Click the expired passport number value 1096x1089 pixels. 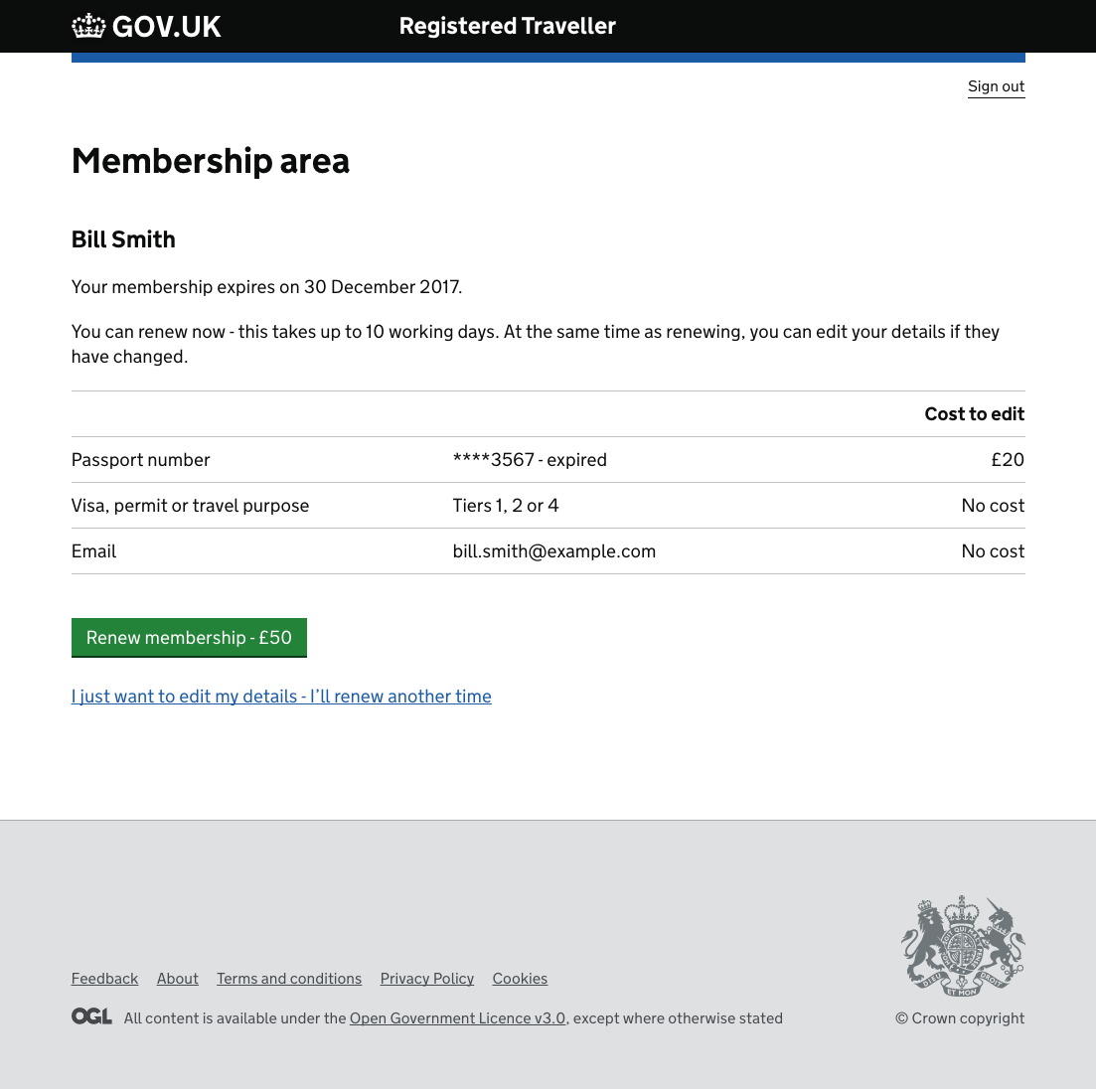[x=530, y=460]
